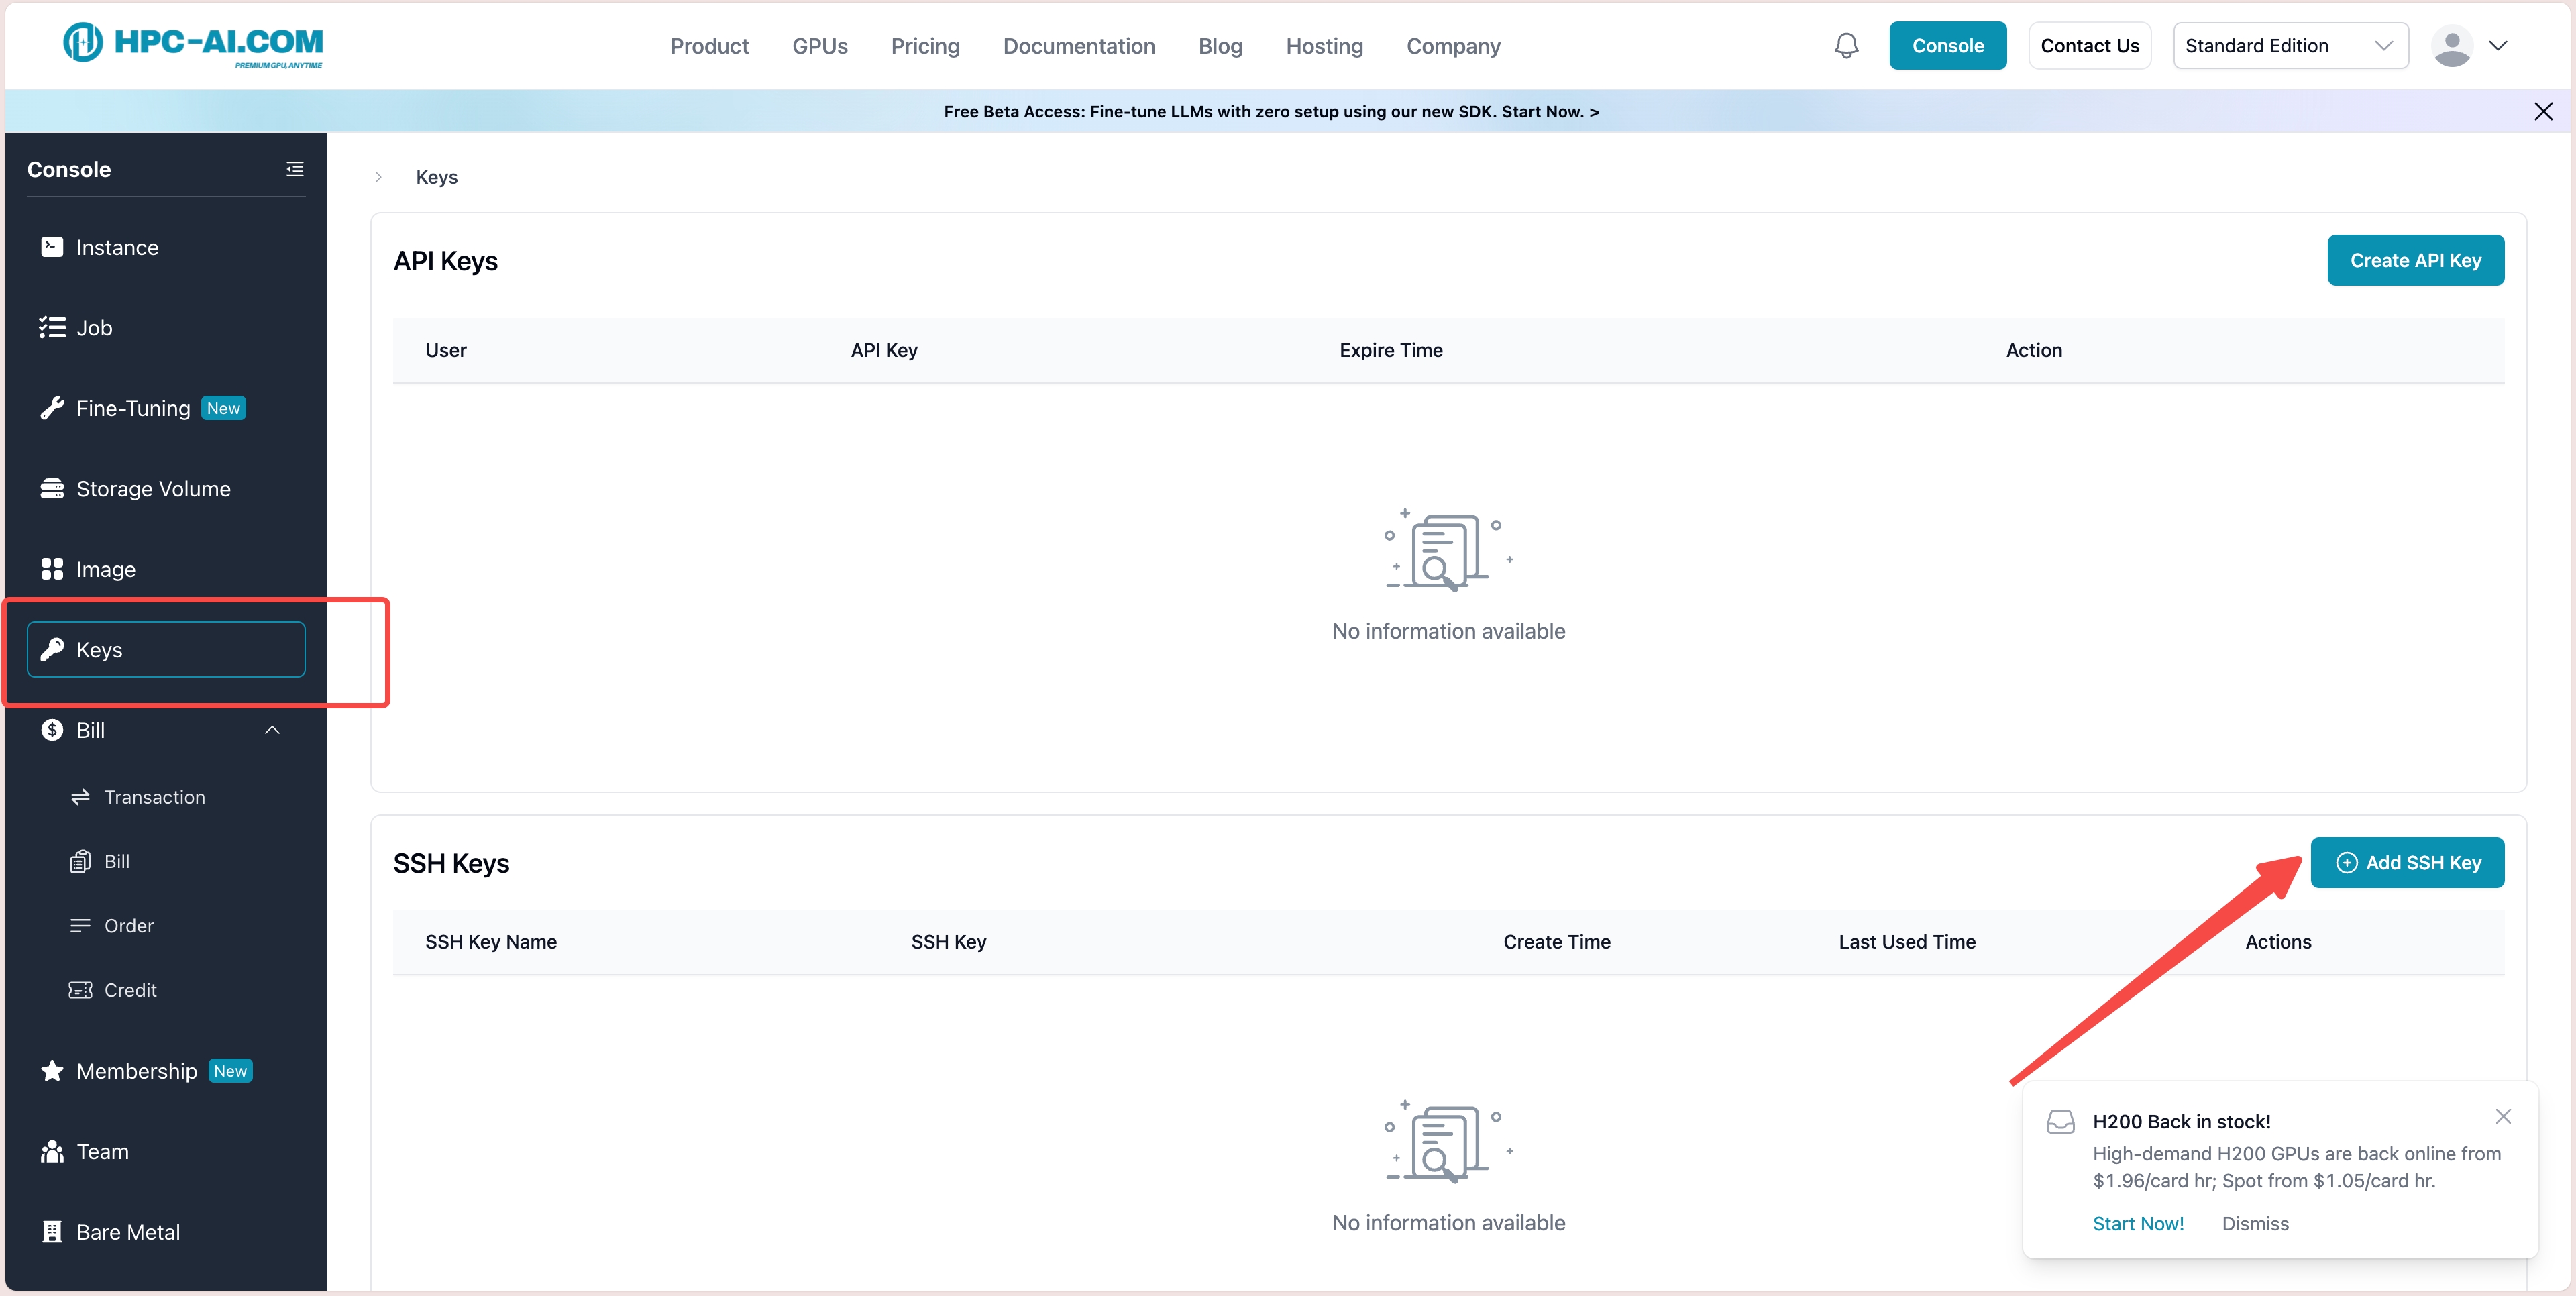Open the Job section in sidebar
2576x1296 pixels.
click(x=94, y=328)
